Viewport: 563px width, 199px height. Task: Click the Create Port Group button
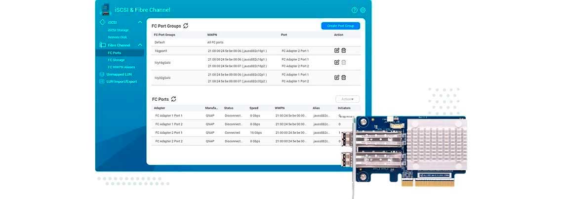coord(340,26)
